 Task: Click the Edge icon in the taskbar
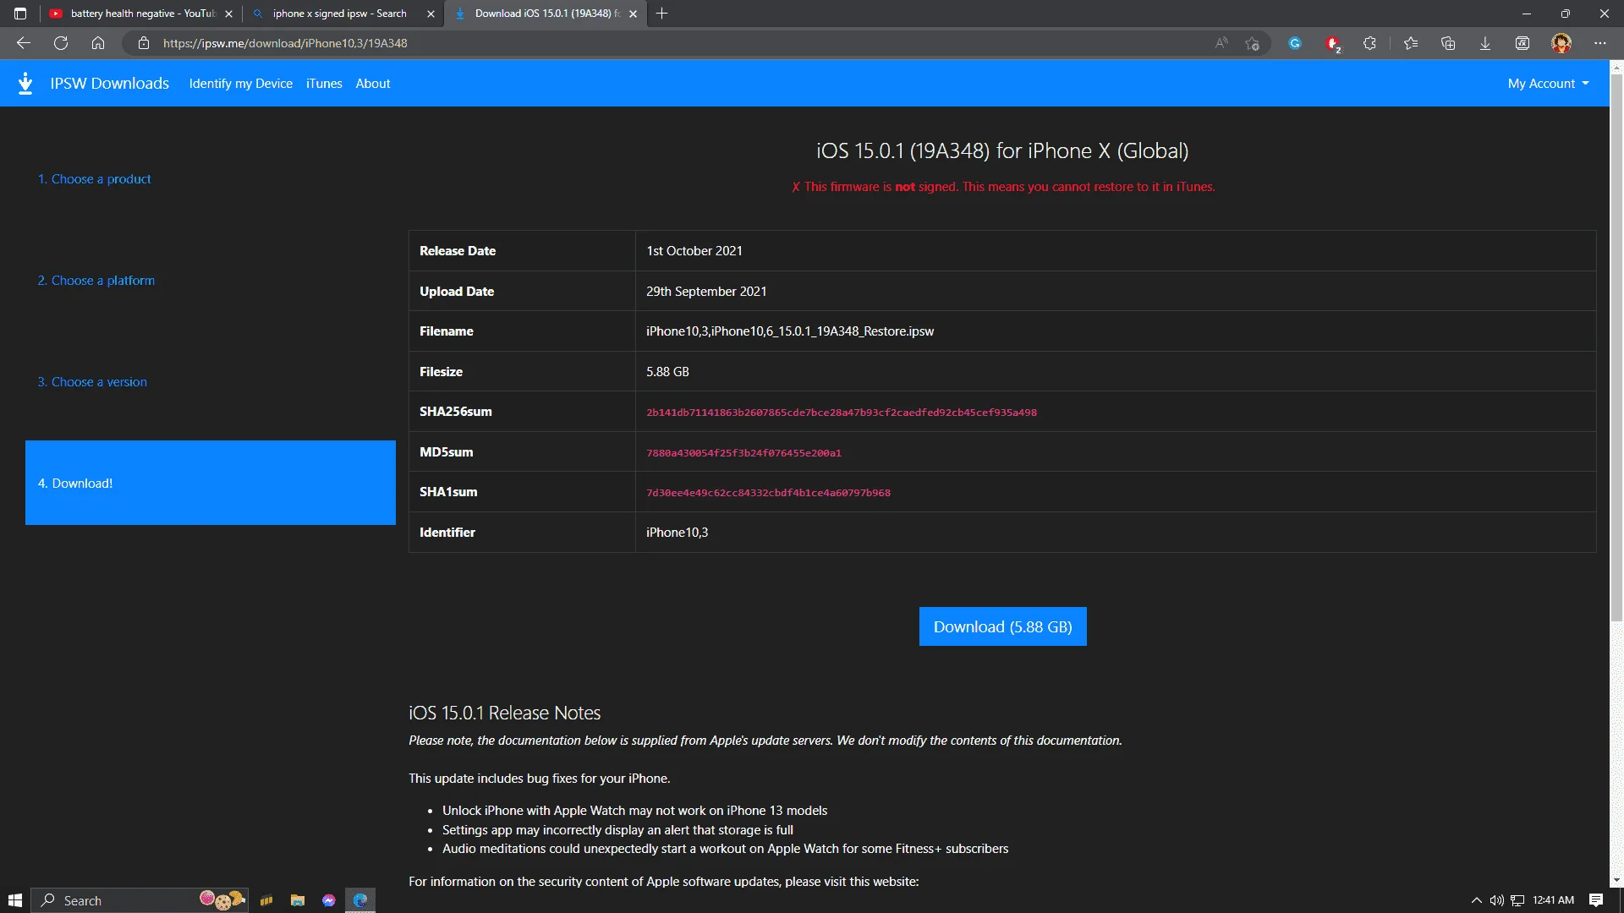click(x=360, y=900)
